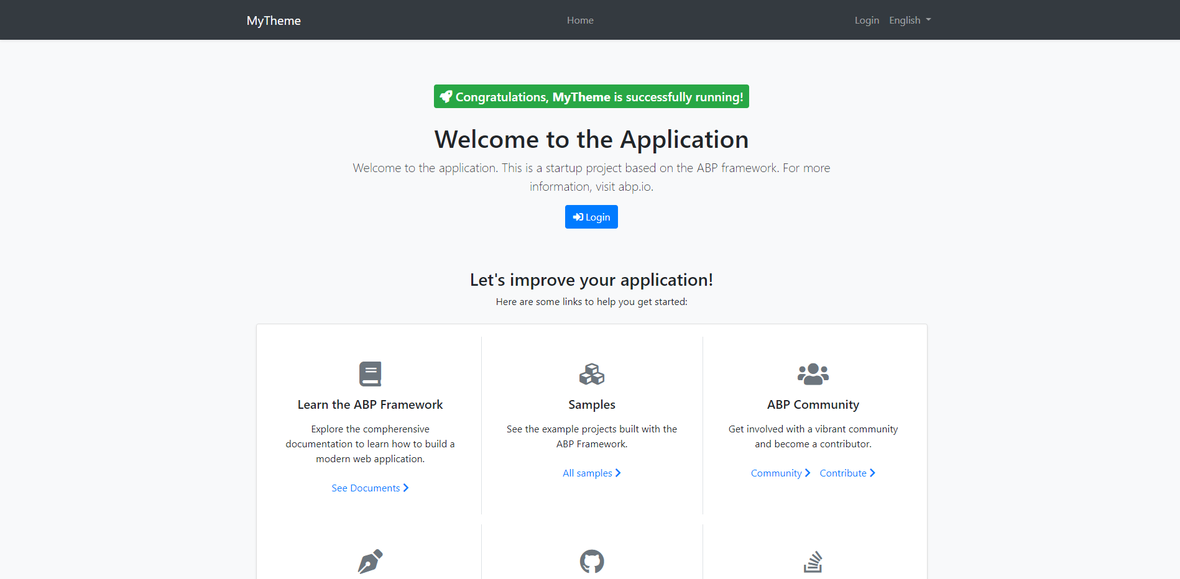Viewport: 1180px width, 579px height.
Task: Open the Contribute link
Action: coord(847,473)
